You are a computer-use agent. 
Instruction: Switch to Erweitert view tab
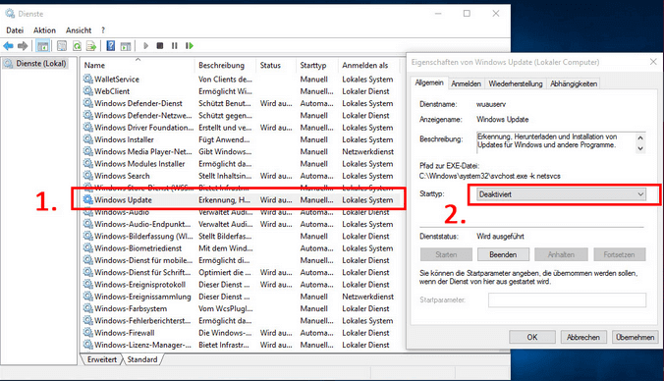(x=101, y=359)
